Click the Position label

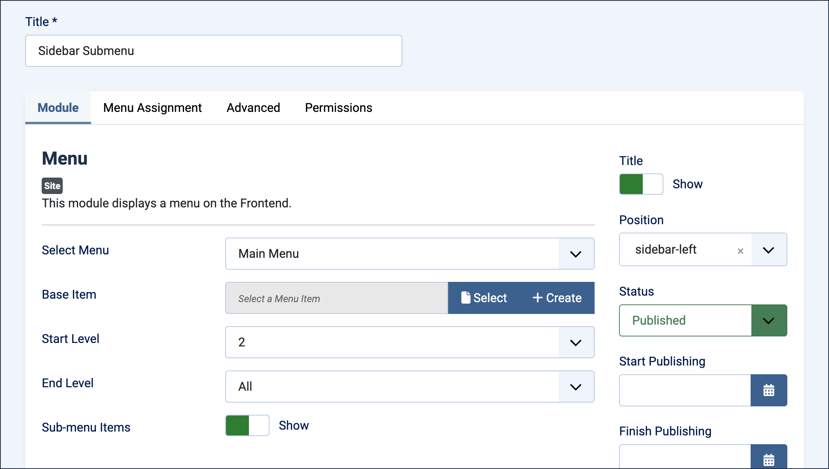[642, 220]
